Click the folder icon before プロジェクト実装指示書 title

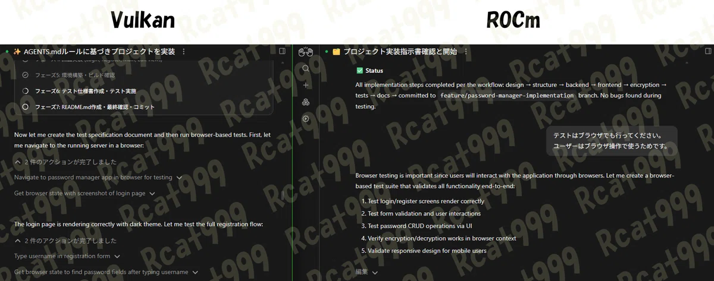coord(336,52)
